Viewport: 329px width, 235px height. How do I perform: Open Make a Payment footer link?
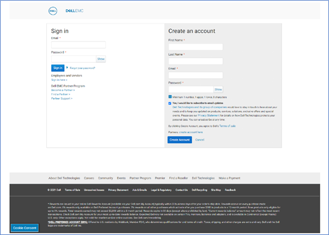coord(230,178)
